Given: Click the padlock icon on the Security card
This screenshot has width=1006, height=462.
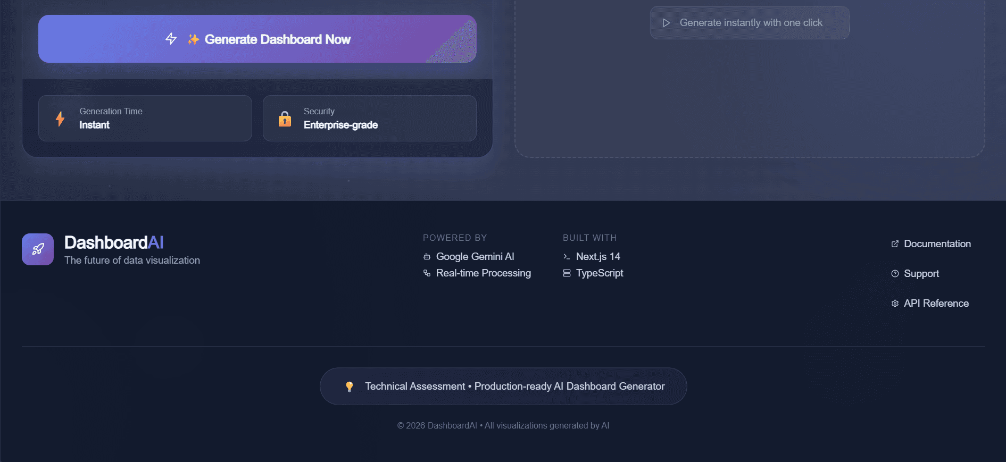Looking at the screenshot, I should pyautogui.click(x=285, y=118).
